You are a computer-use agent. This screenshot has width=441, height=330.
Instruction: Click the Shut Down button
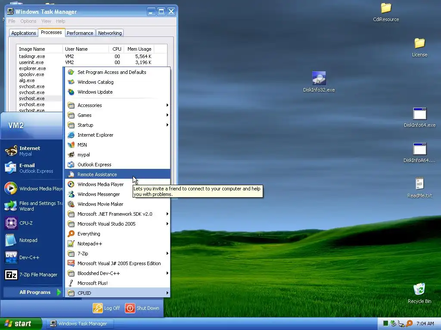click(x=142, y=308)
